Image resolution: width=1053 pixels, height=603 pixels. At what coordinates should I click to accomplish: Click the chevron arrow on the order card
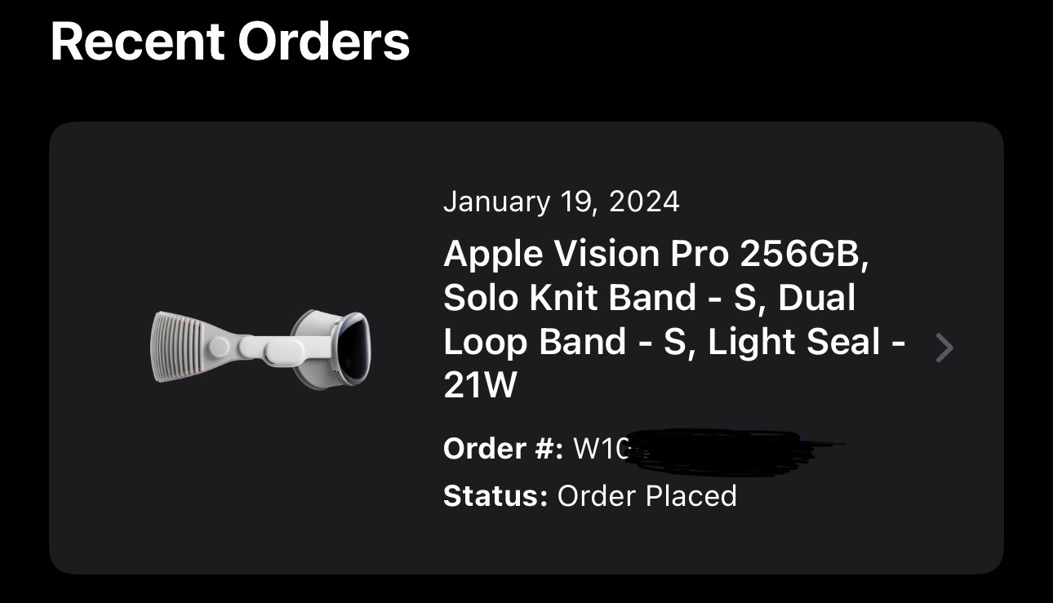(944, 348)
